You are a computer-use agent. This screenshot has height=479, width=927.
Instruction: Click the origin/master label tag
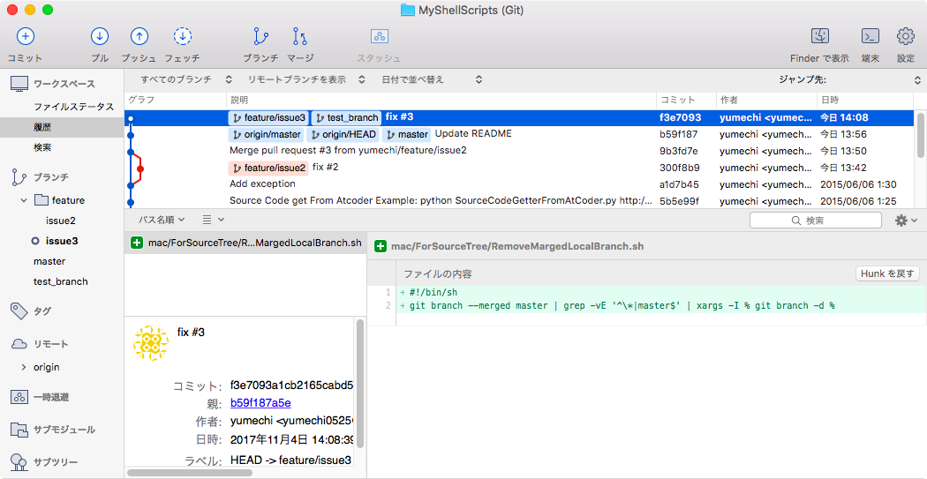click(x=266, y=135)
